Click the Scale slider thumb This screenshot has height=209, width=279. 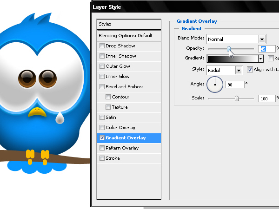pyautogui.click(x=237, y=98)
